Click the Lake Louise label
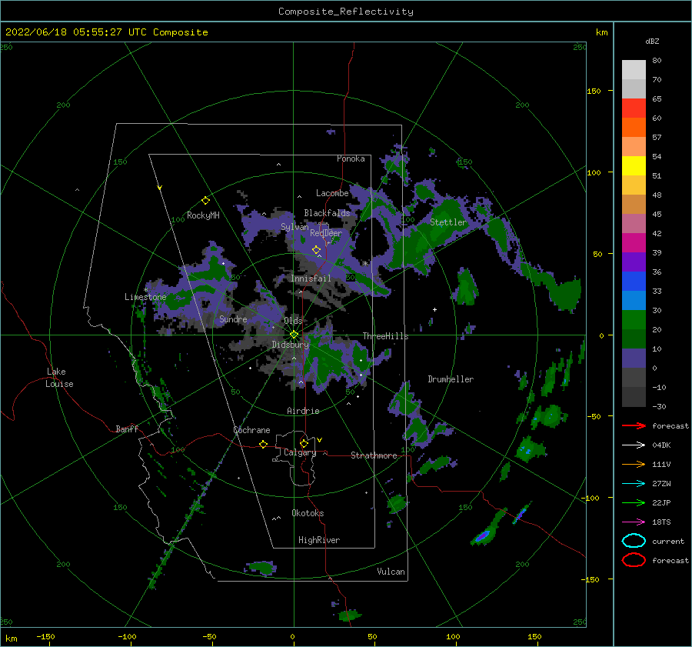Viewport: 692px width, 647px height. [x=59, y=378]
